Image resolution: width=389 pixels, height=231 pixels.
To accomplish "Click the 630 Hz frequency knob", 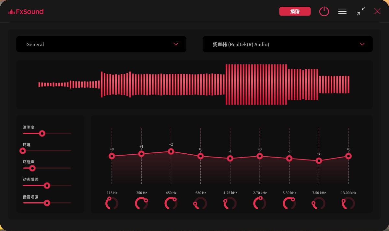I will point(201,203).
